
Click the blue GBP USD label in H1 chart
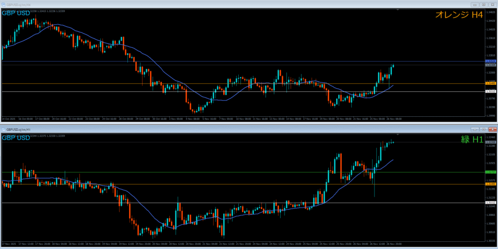coord(16,138)
